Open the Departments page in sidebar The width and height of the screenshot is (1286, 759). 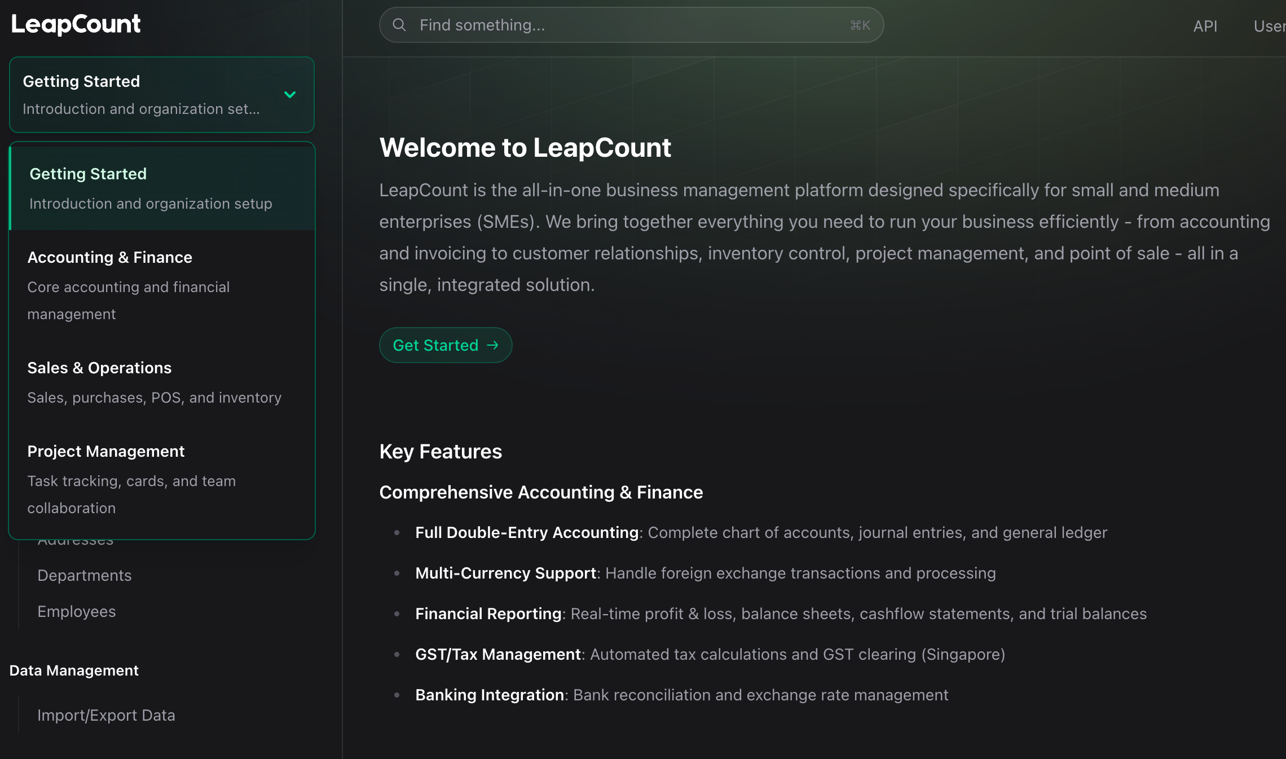tap(84, 575)
